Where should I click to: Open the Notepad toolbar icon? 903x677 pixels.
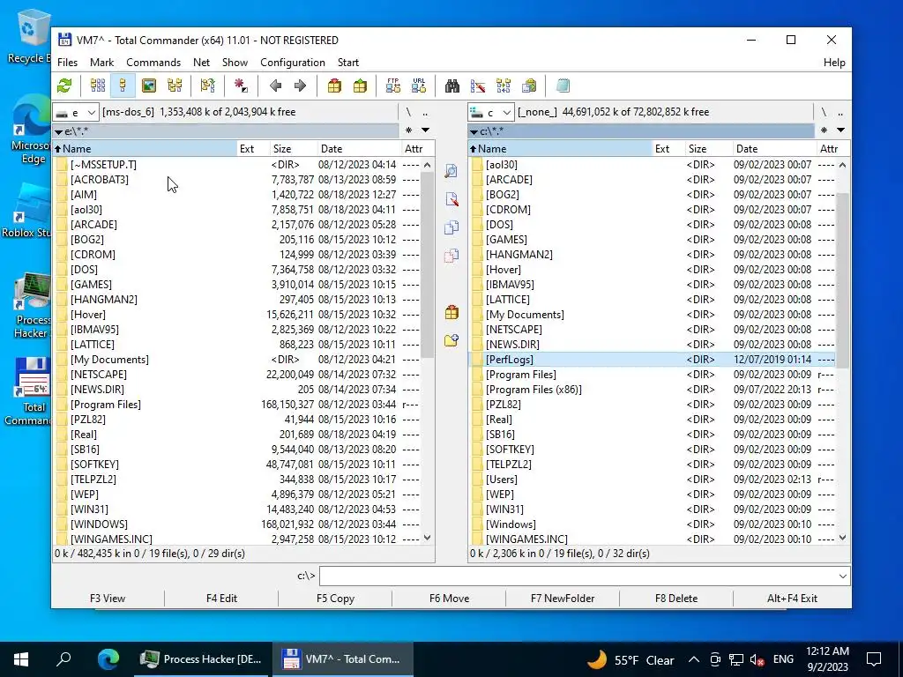pos(563,86)
